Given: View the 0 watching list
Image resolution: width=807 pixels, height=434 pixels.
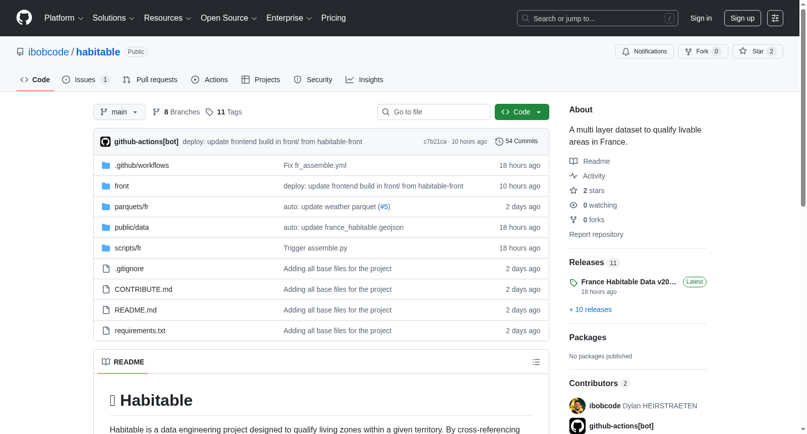Looking at the screenshot, I should coord(593,205).
